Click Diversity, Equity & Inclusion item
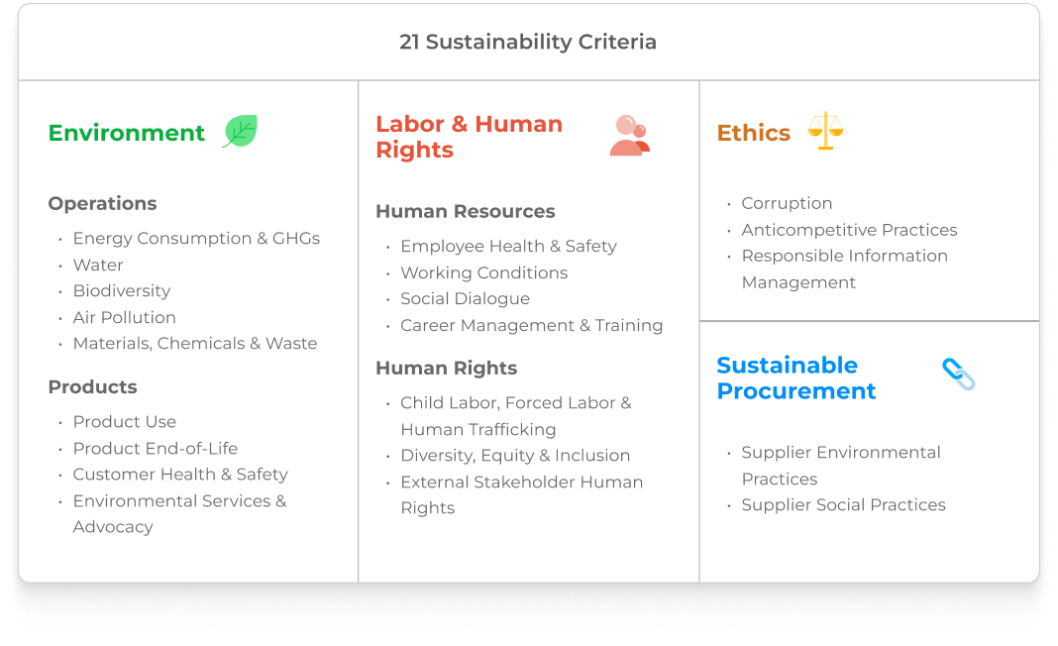1058x646 pixels. pyautogui.click(x=515, y=455)
